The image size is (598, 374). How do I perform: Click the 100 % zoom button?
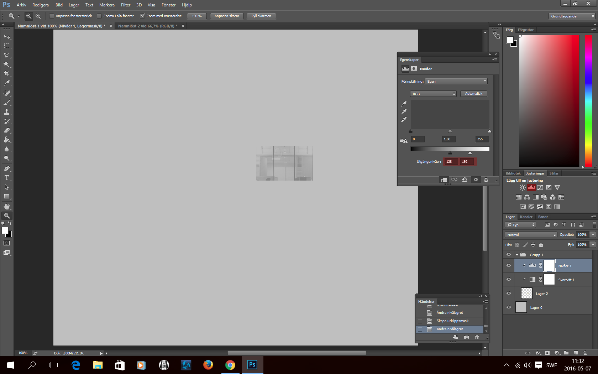[x=197, y=16]
